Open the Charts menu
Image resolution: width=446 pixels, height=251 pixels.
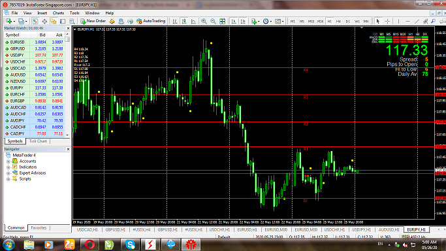(58, 13)
